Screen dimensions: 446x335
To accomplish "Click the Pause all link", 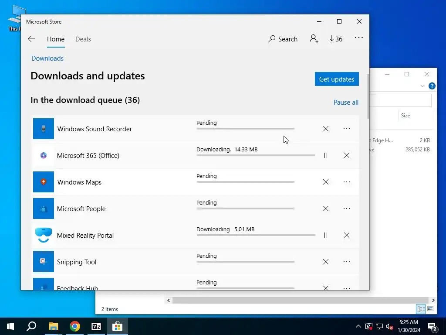I will coord(346,103).
